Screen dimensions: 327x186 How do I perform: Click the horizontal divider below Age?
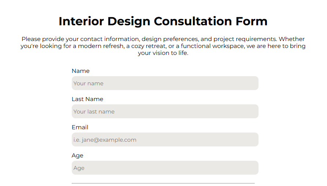pyautogui.click(x=163, y=183)
